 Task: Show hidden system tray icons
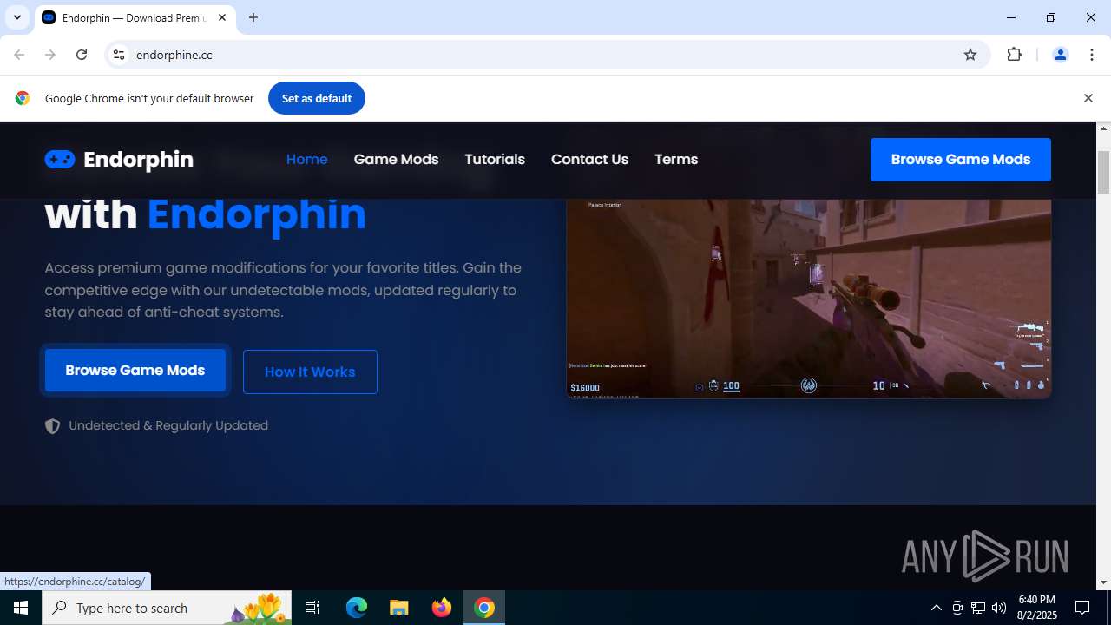point(936,608)
